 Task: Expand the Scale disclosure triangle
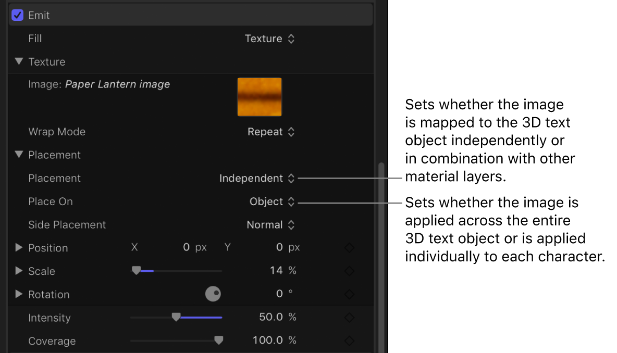[19, 271]
